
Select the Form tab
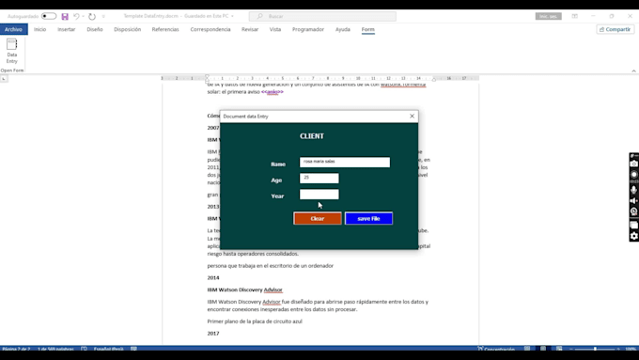[368, 29]
